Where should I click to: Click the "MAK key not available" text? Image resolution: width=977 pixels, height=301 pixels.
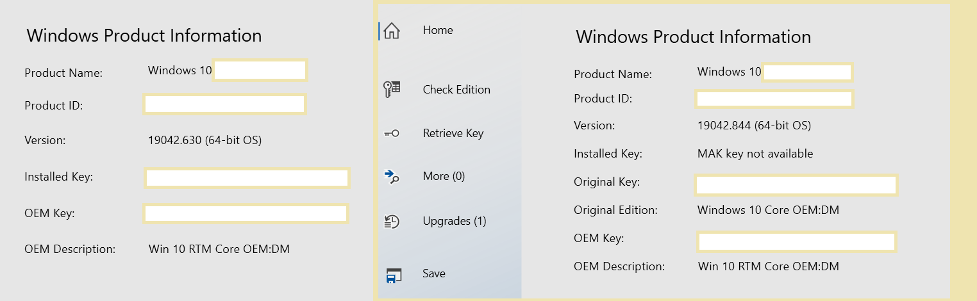click(755, 154)
